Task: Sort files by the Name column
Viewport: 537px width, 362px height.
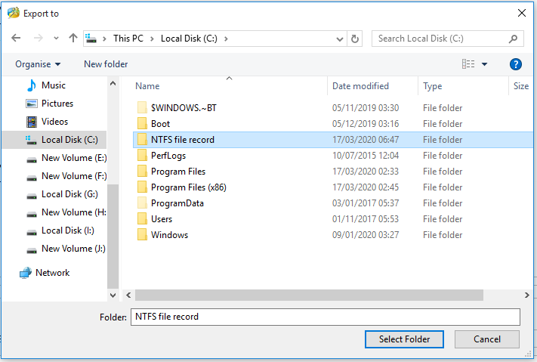Action: (147, 86)
